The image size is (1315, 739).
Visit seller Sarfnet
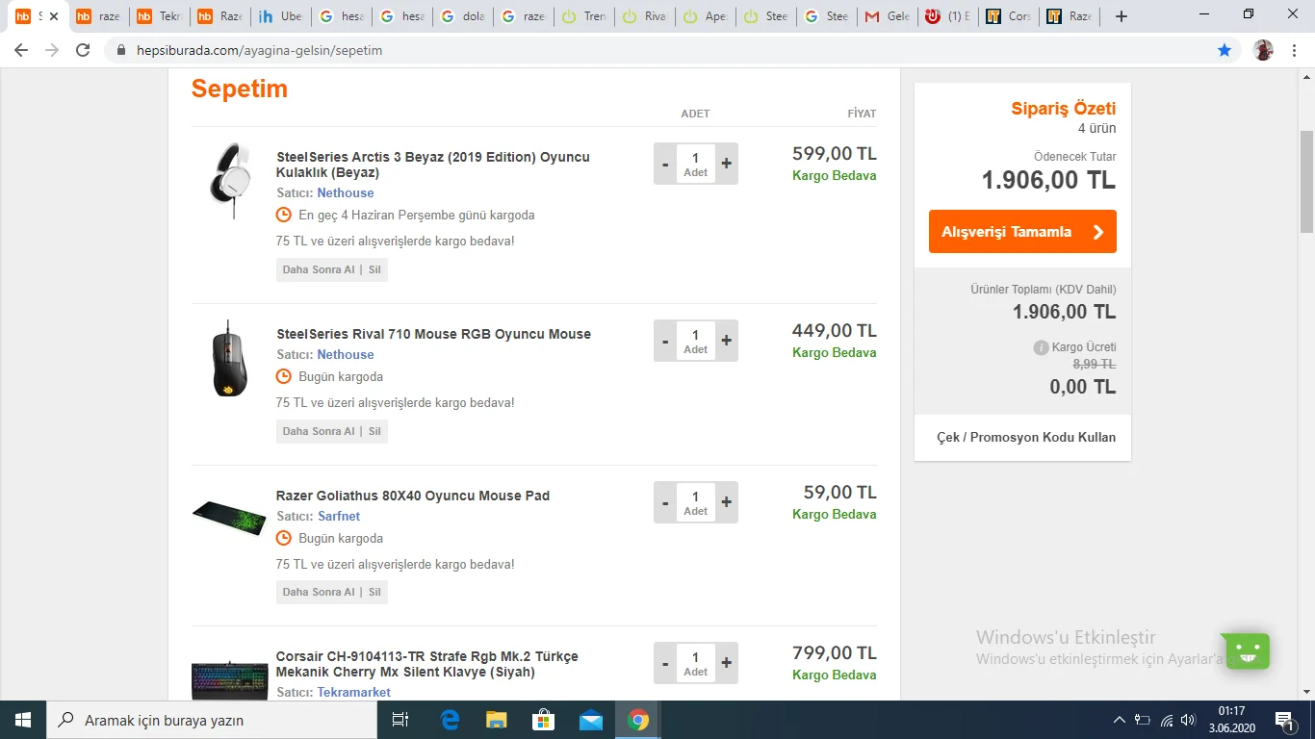click(x=339, y=517)
